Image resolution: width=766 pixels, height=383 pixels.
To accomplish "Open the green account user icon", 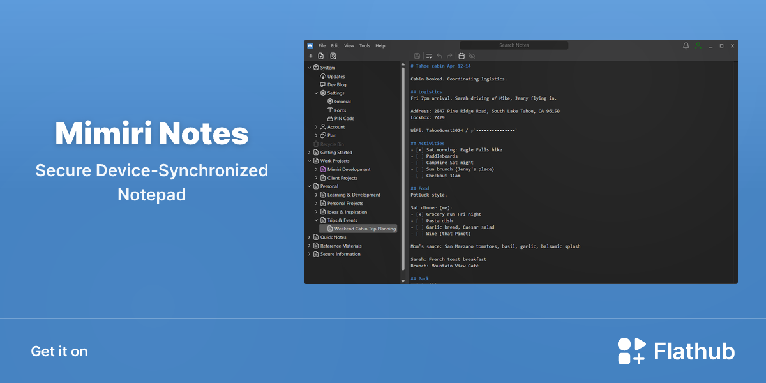I will click(x=698, y=46).
